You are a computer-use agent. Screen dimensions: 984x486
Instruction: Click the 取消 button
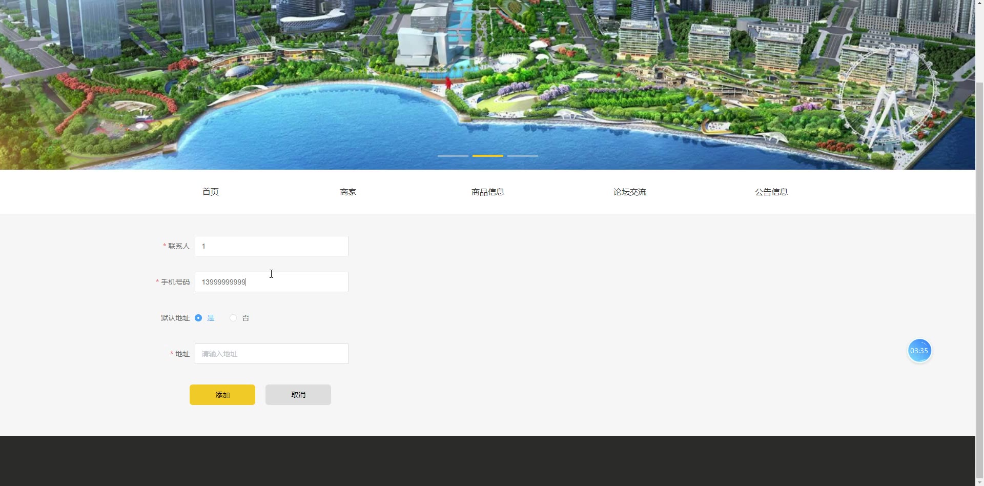298,395
